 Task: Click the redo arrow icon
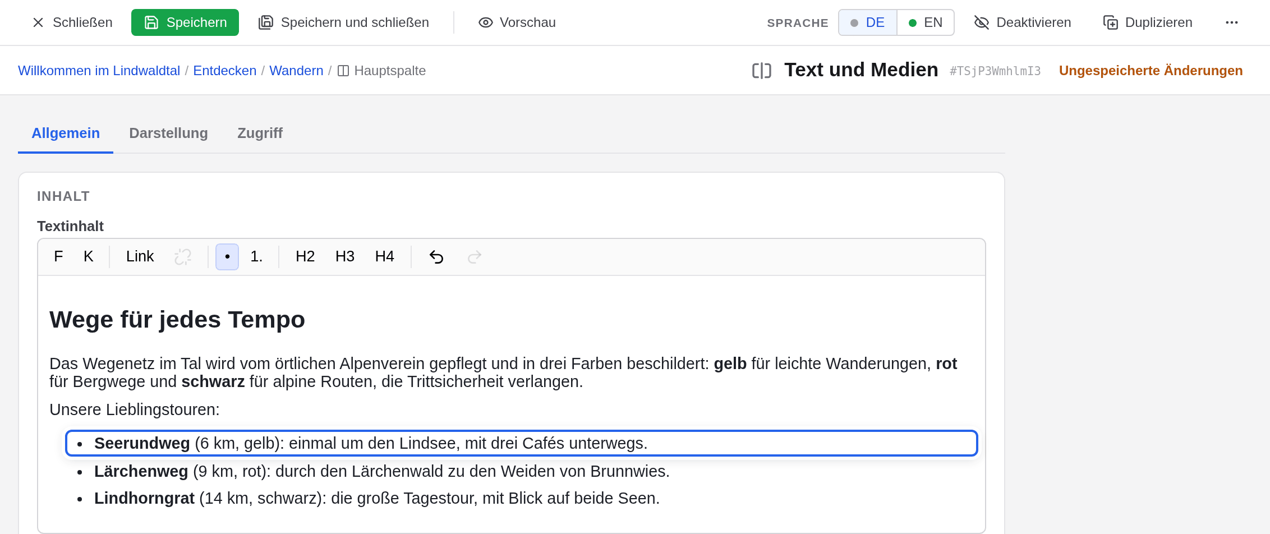coord(475,256)
